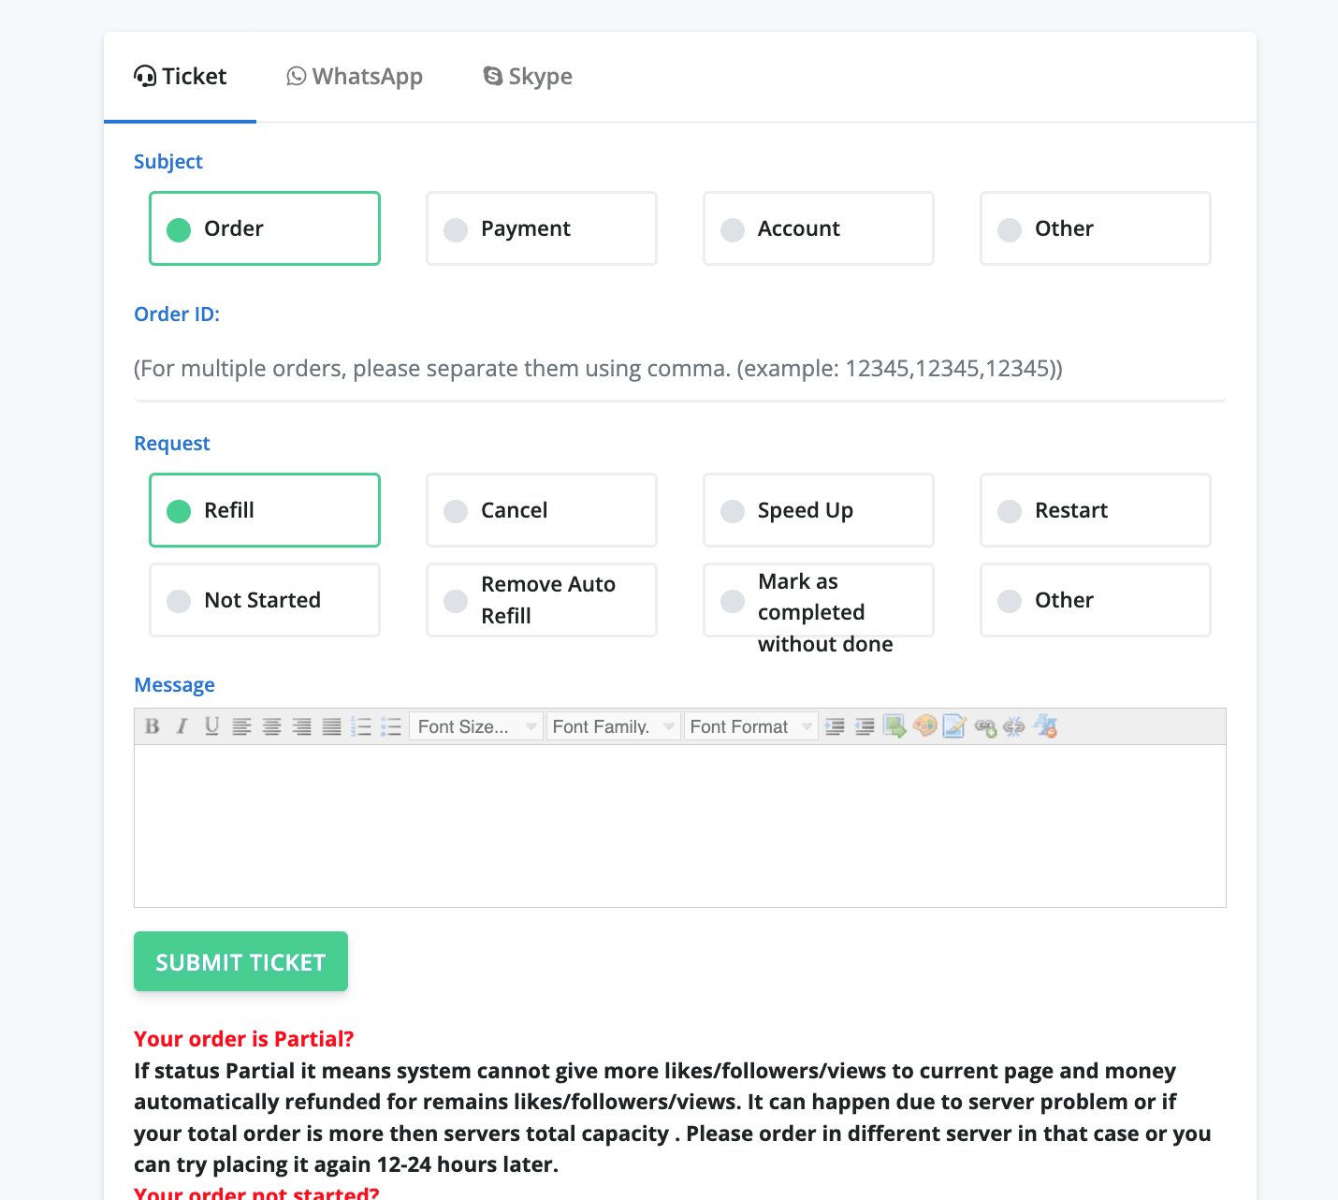Viewport: 1338px width, 1200px height.
Task: Insert a bulleted list
Action: (x=392, y=726)
